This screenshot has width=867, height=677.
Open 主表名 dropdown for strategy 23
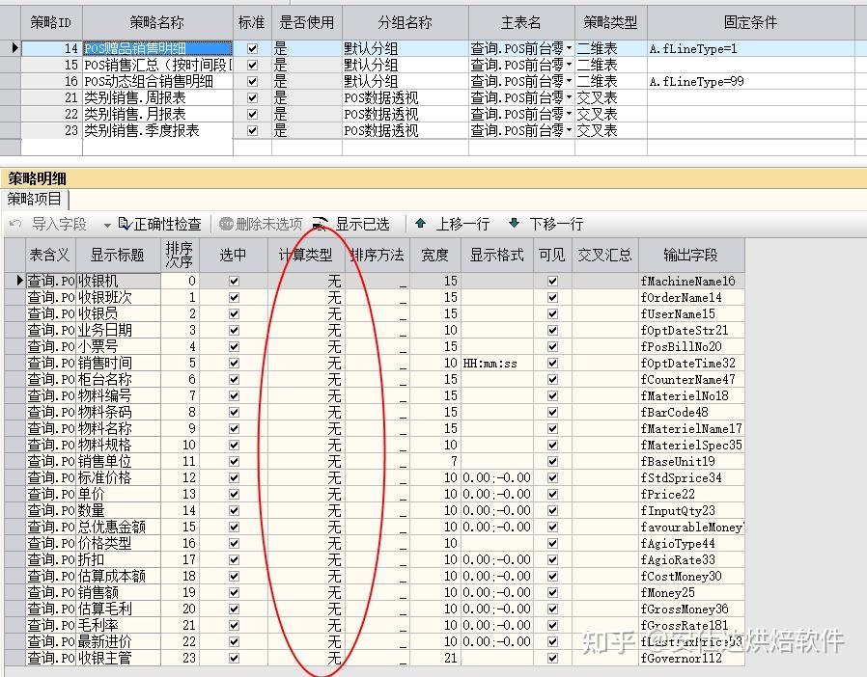[569, 131]
